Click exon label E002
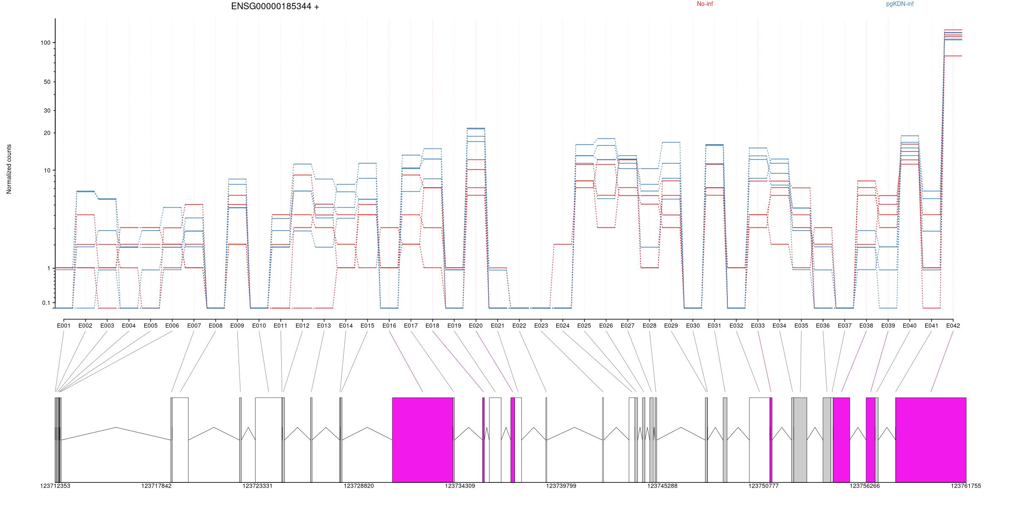 click(85, 326)
